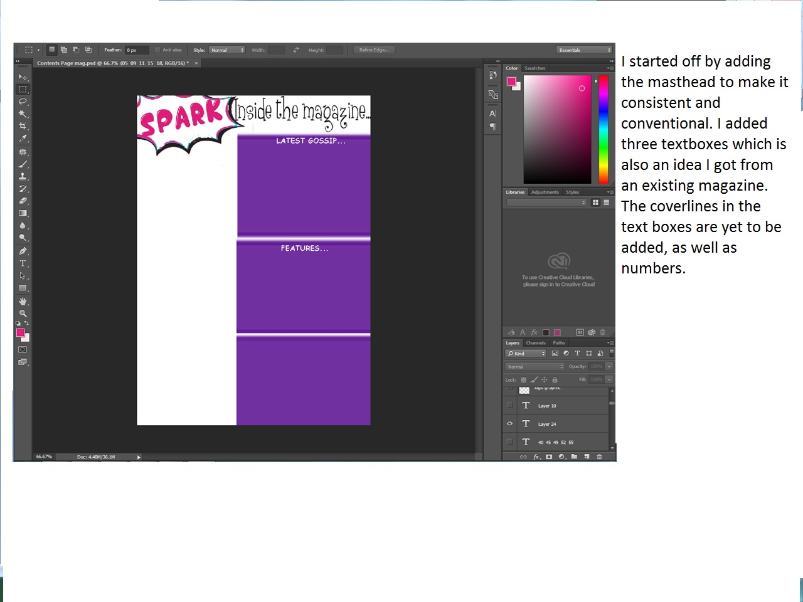
Task: Toggle Quick Mask mode
Action: [x=23, y=349]
